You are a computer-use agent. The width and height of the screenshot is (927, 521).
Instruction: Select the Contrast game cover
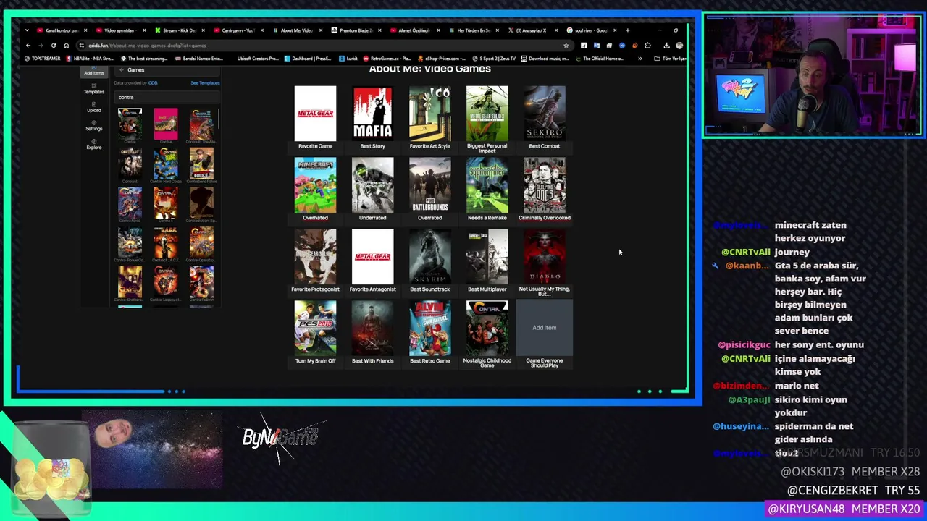[130, 164]
